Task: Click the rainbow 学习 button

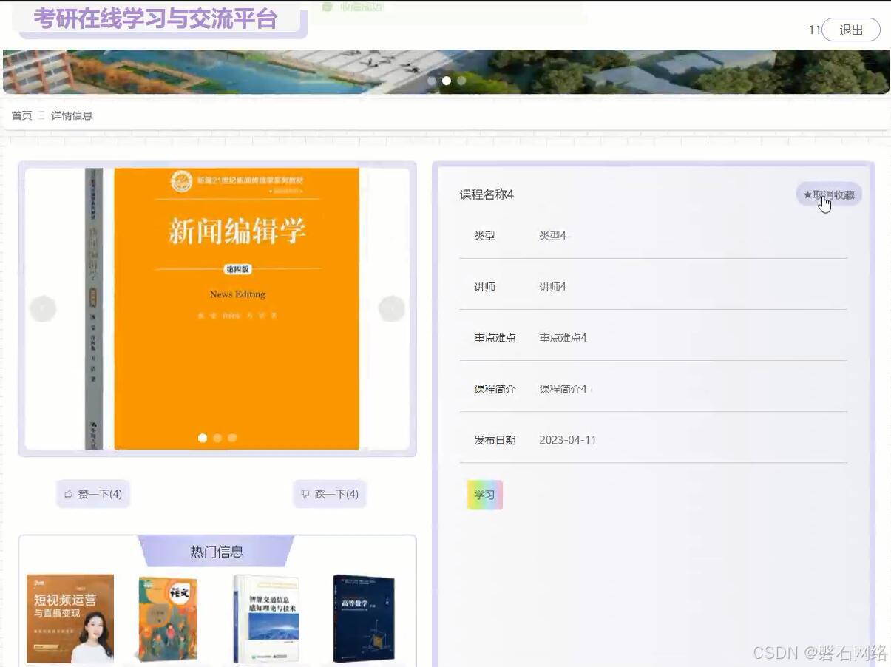Action: pos(484,494)
